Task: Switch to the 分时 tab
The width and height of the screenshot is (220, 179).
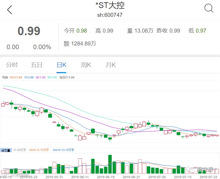Action: pos(12,65)
